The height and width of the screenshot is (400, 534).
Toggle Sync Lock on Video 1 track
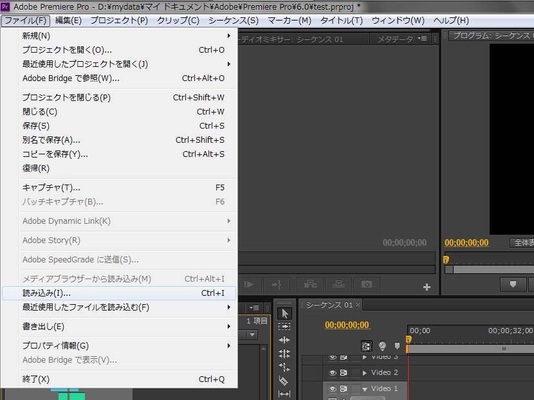(x=344, y=388)
